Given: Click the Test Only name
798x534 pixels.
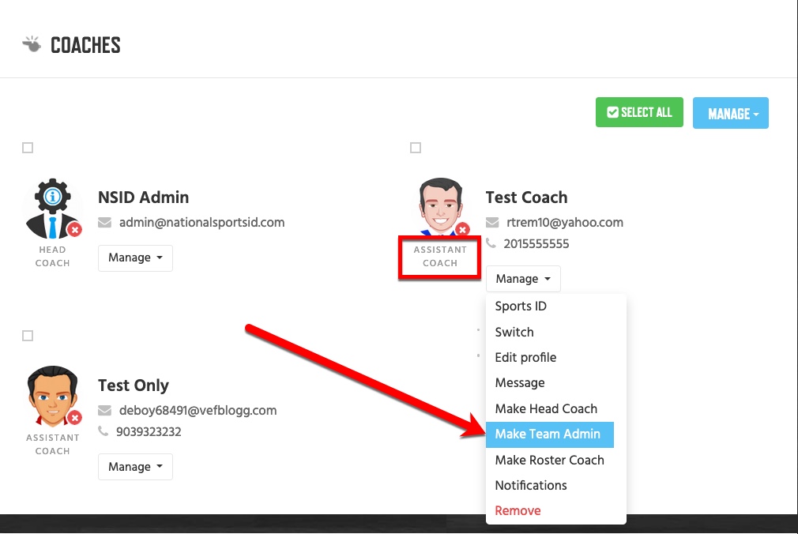Looking at the screenshot, I should 134,385.
